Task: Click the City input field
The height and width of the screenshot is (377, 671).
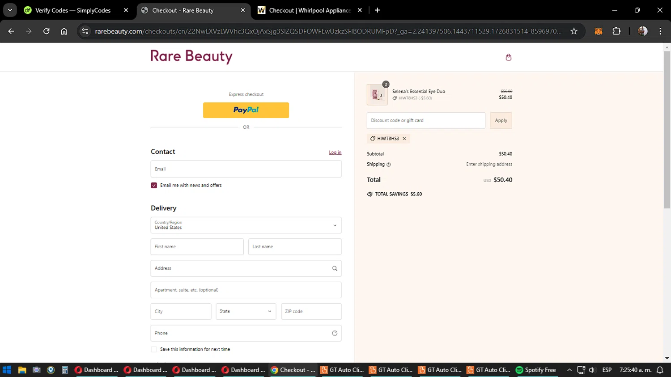Action: click(x=181, y=311)
